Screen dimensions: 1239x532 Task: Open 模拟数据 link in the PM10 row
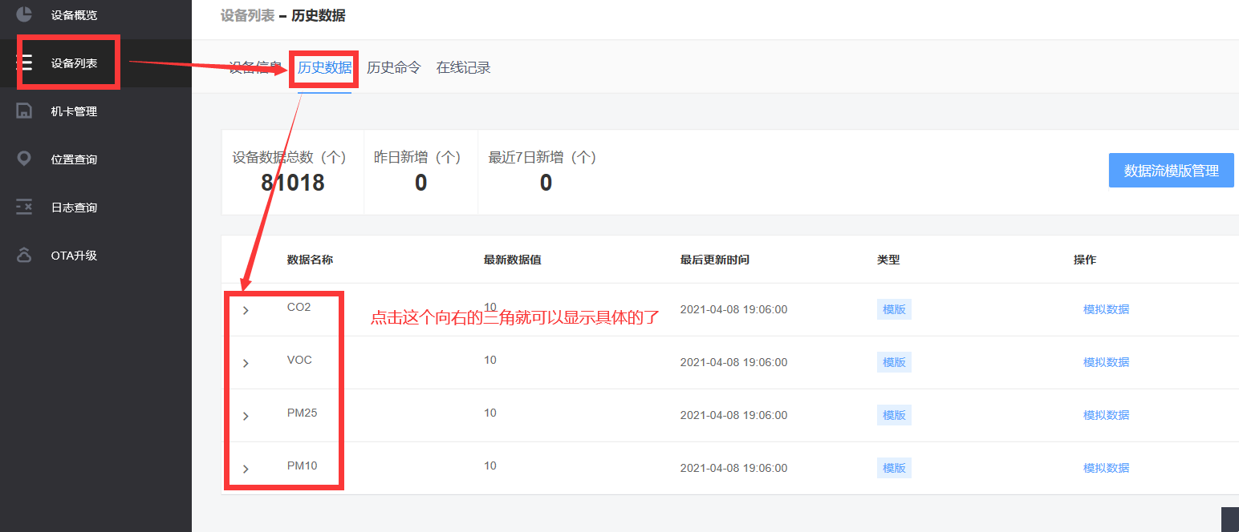point(1107,467)
